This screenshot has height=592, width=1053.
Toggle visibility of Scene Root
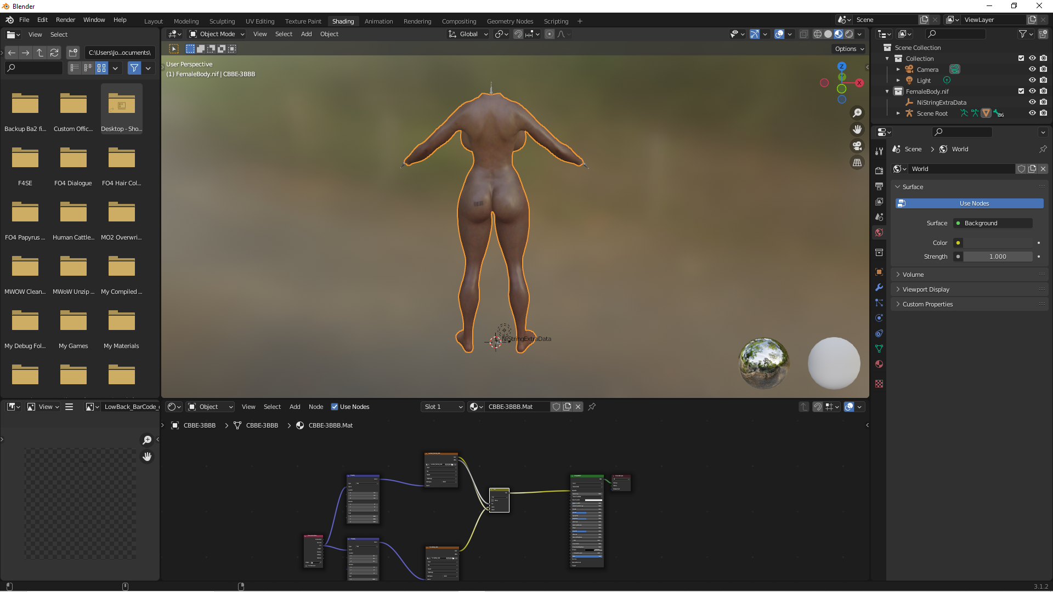tap(1032, 113)
